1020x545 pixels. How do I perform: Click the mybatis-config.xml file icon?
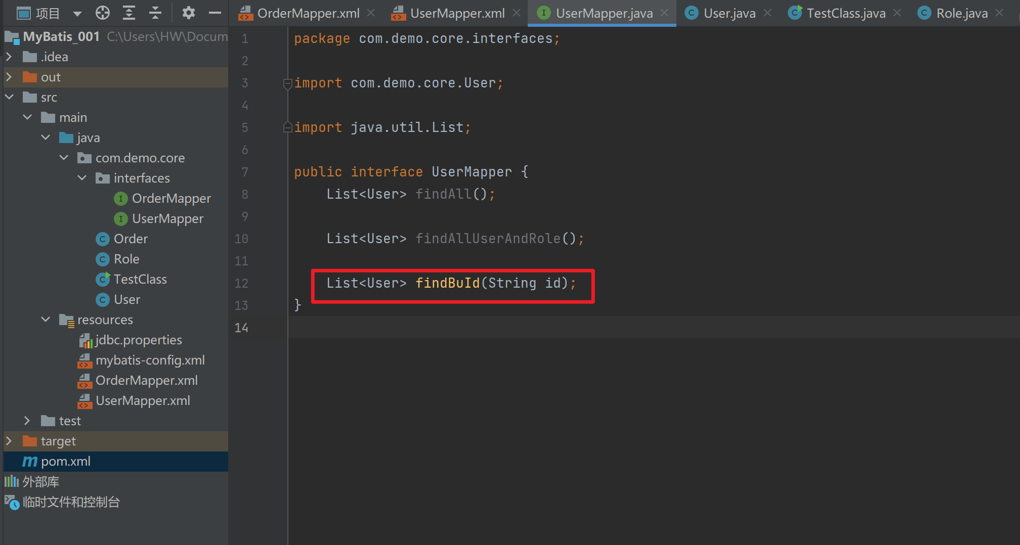pos(84,360)
